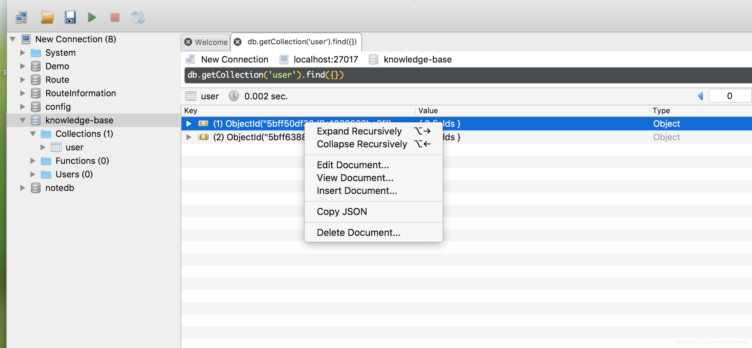Close the Welcome tab

pyautogui.click(x=188, y=42)
